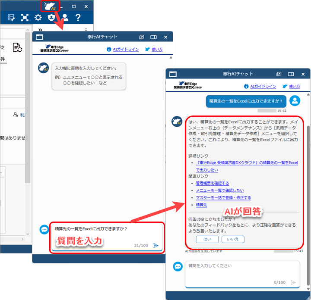Send the question with arrow in middle chat
The width and height of the screenshot is (311, 300).
tap(156, 245)
